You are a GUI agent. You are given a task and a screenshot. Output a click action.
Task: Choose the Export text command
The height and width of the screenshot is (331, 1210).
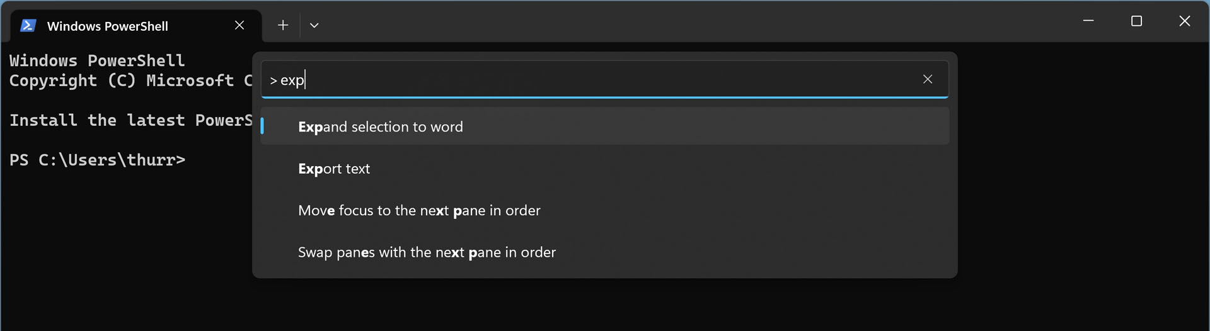point(605,169)
